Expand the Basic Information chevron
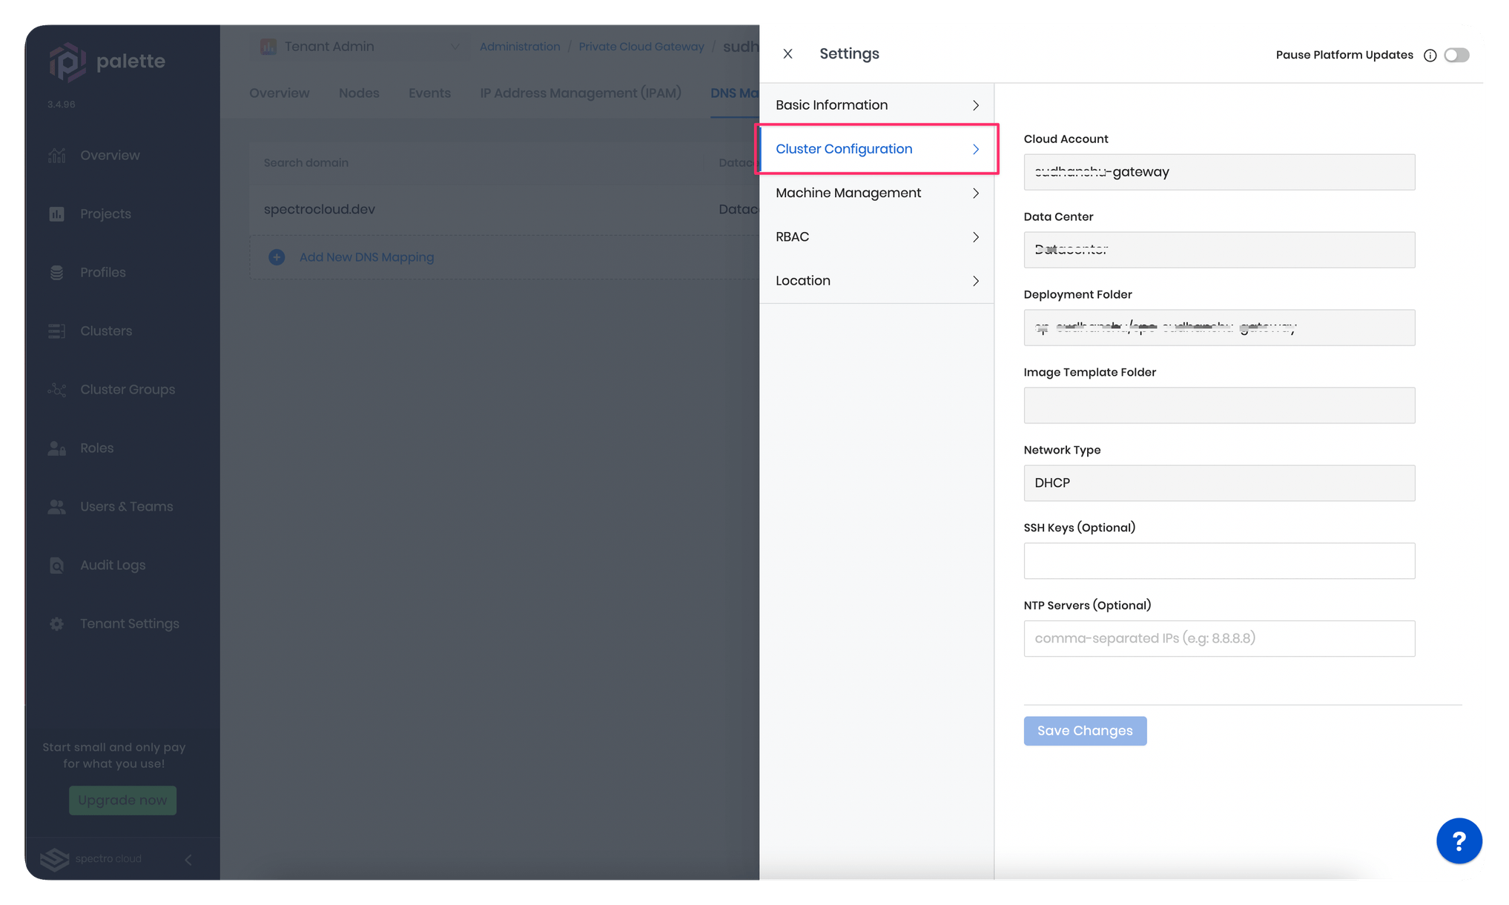 [x=976, y=105]
